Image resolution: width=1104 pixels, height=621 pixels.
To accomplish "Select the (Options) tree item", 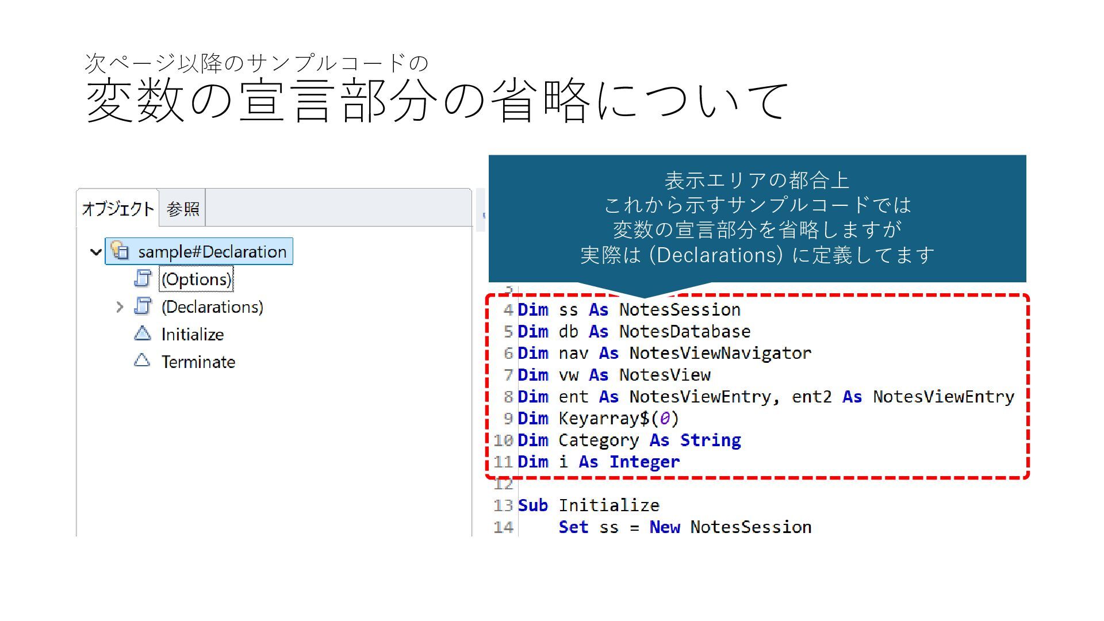I will click(196, 279).
